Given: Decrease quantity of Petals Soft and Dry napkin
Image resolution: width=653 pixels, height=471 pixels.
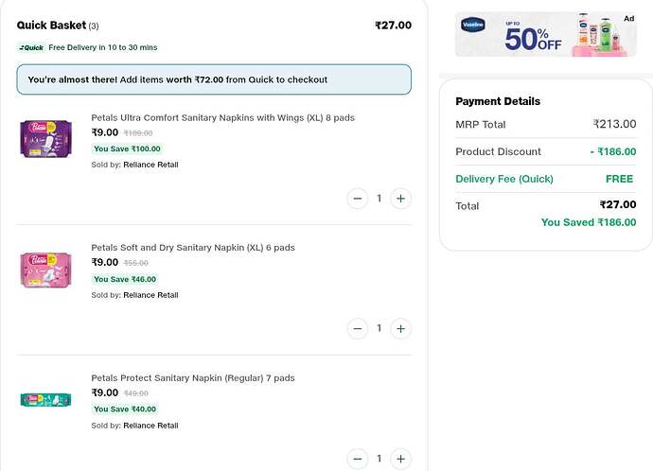Looking at the screenshot, I should (358, 329).
